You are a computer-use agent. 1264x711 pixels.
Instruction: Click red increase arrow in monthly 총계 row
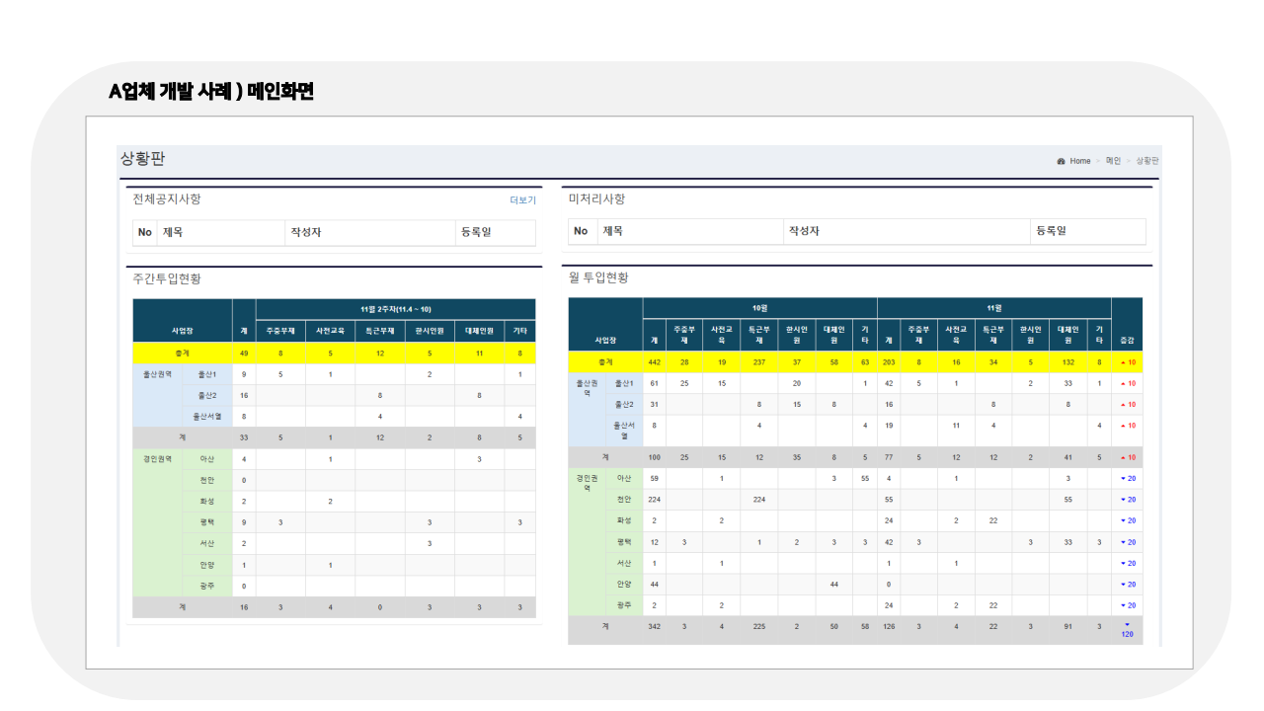pyautogui.click(x=1122, y=362)
